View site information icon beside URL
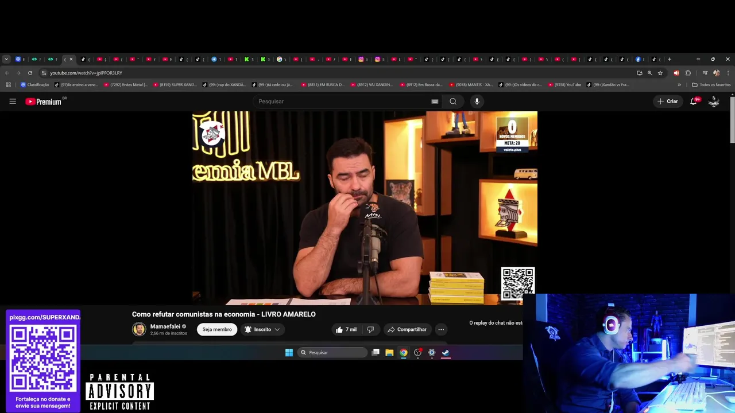The width and height of the screenshot is (735, 413). 44,73
